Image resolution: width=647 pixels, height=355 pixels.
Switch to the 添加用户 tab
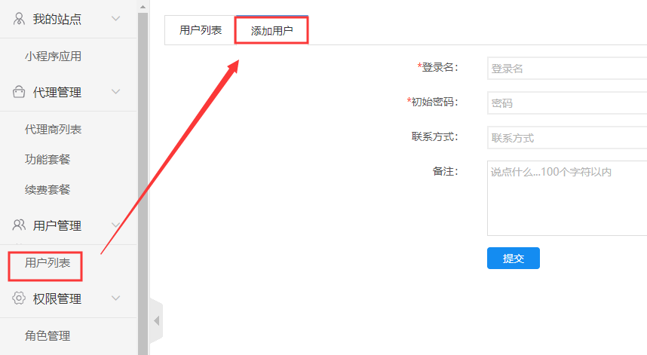click(x=271, y=30)
